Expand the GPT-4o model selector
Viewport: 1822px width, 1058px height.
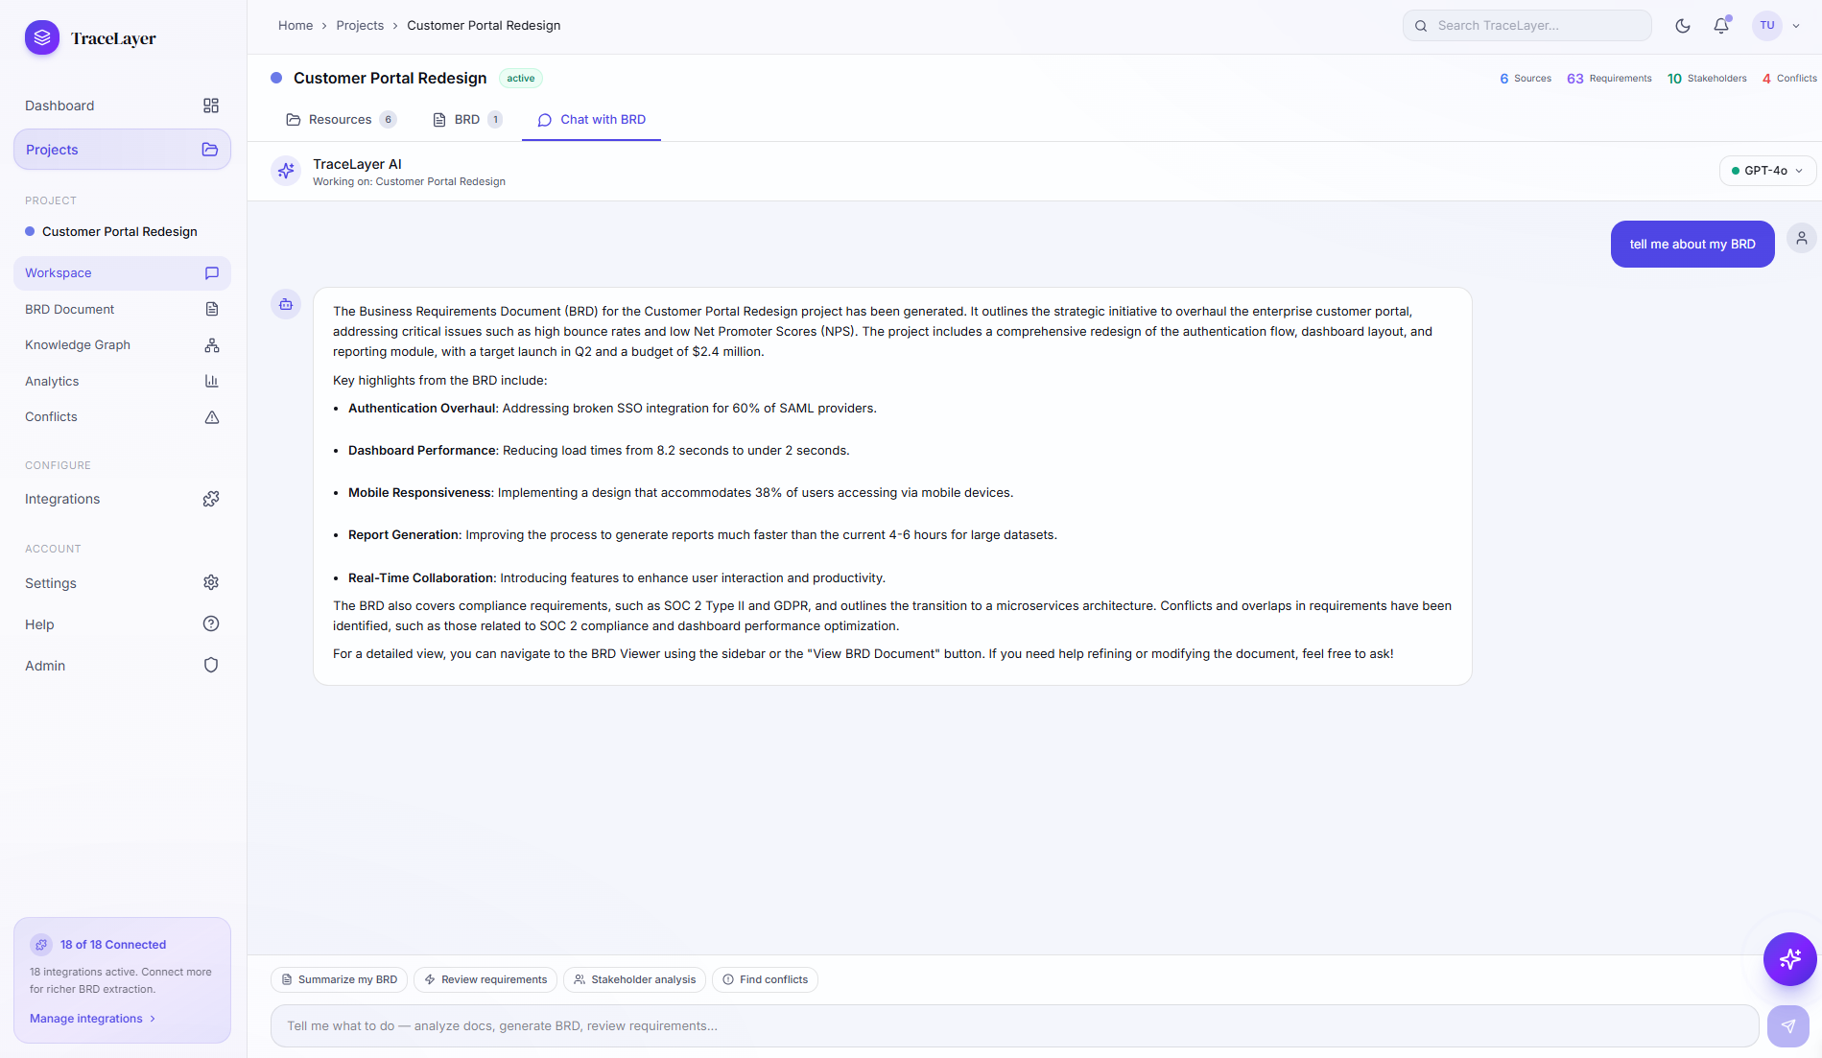(1767, 171)
